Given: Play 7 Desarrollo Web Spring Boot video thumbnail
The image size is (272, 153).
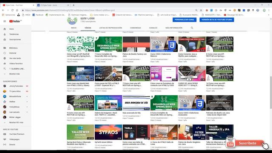Looking at the screenshot, I should (x=108, y=44).
